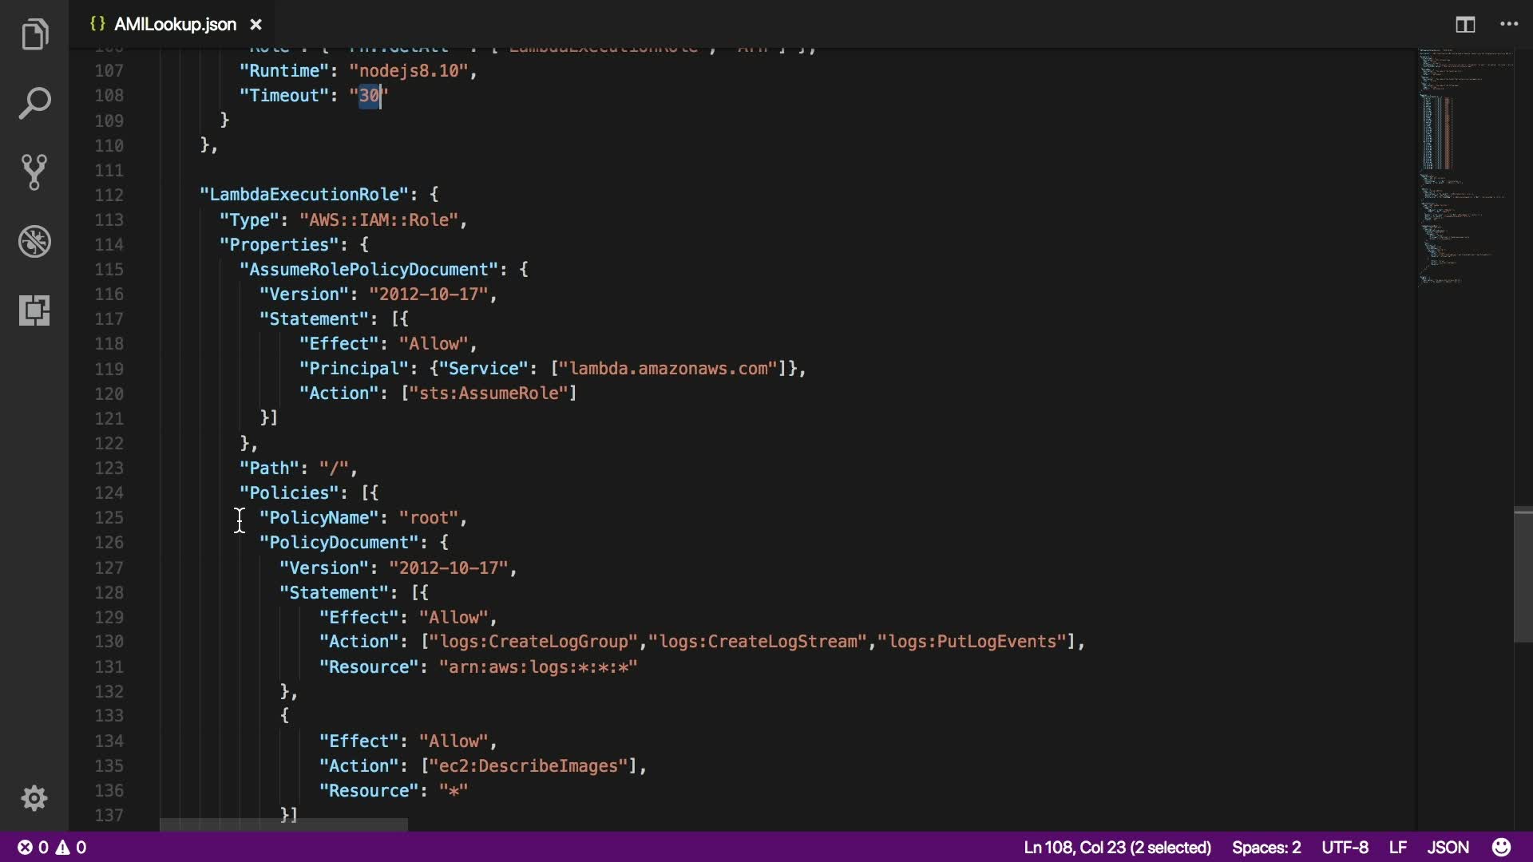Select file encoding UTF-8

pyautogui.click(x=1345, y=847)
